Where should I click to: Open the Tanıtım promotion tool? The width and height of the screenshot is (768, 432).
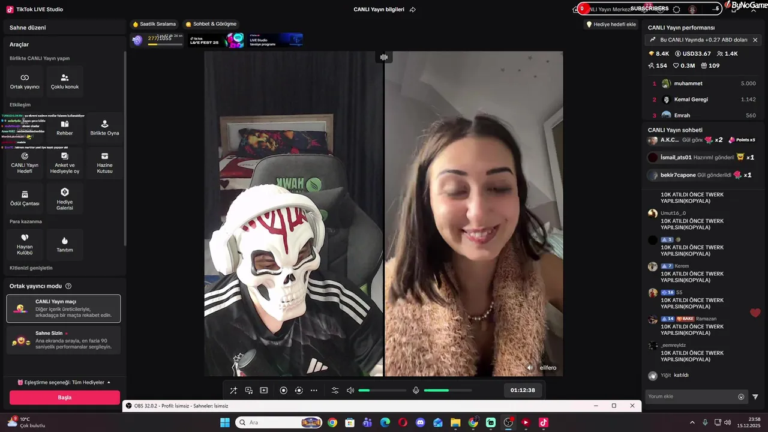65,245
